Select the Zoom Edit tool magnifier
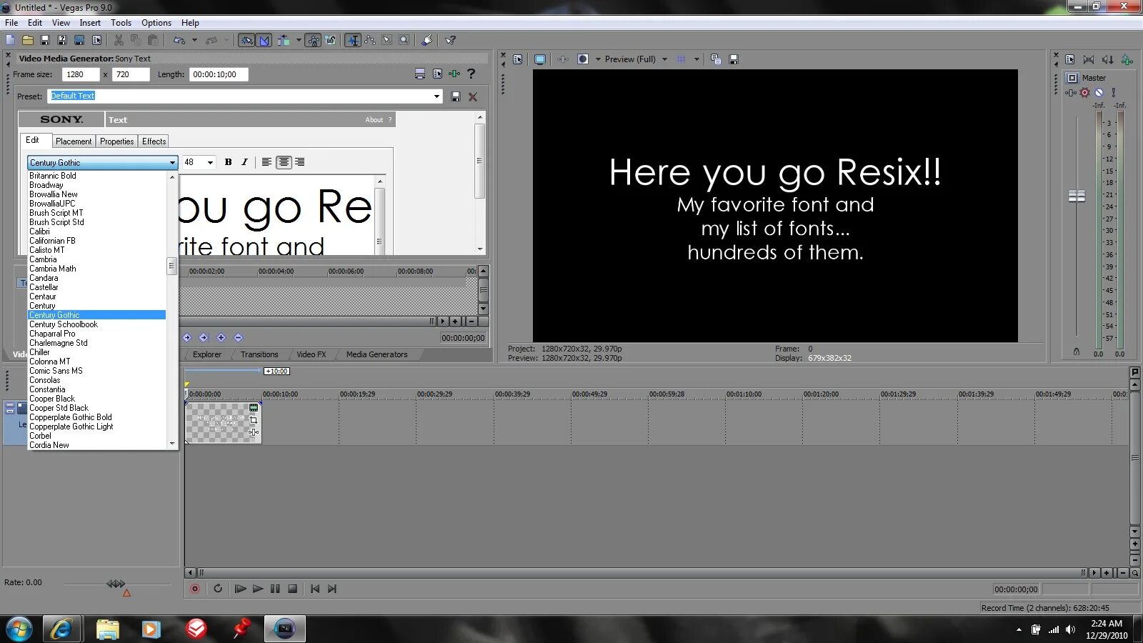This screenshot has width=1143, height=643. point(404,40)
